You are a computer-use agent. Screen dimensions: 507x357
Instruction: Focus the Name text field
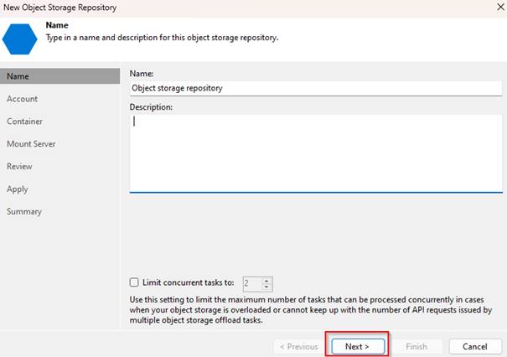316,88
